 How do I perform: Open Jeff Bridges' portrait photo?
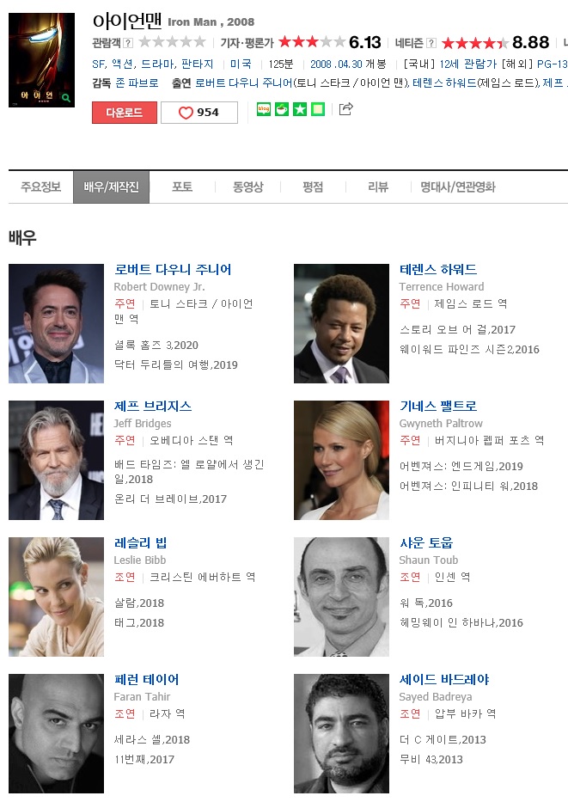[56, 460]
